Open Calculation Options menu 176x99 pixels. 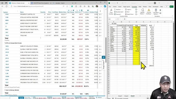pos(156,12)
